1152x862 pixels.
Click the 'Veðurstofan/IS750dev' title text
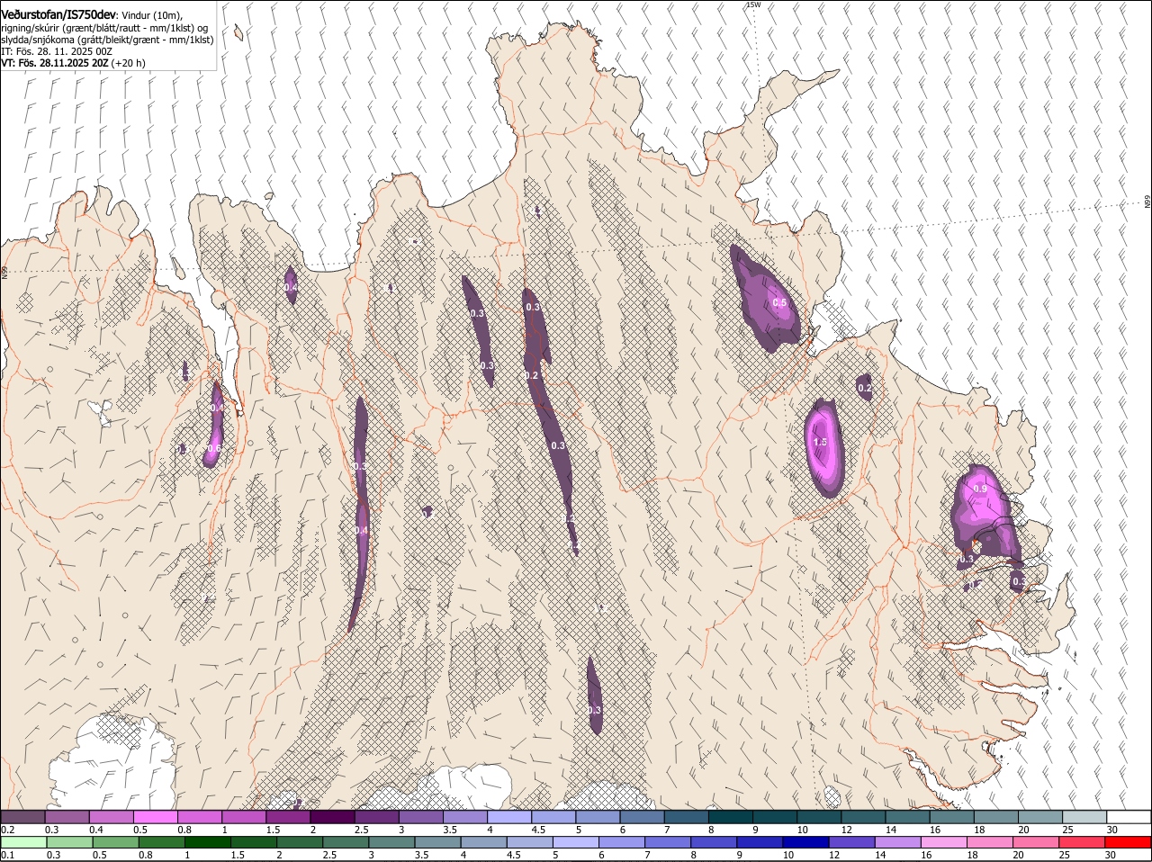58,15
